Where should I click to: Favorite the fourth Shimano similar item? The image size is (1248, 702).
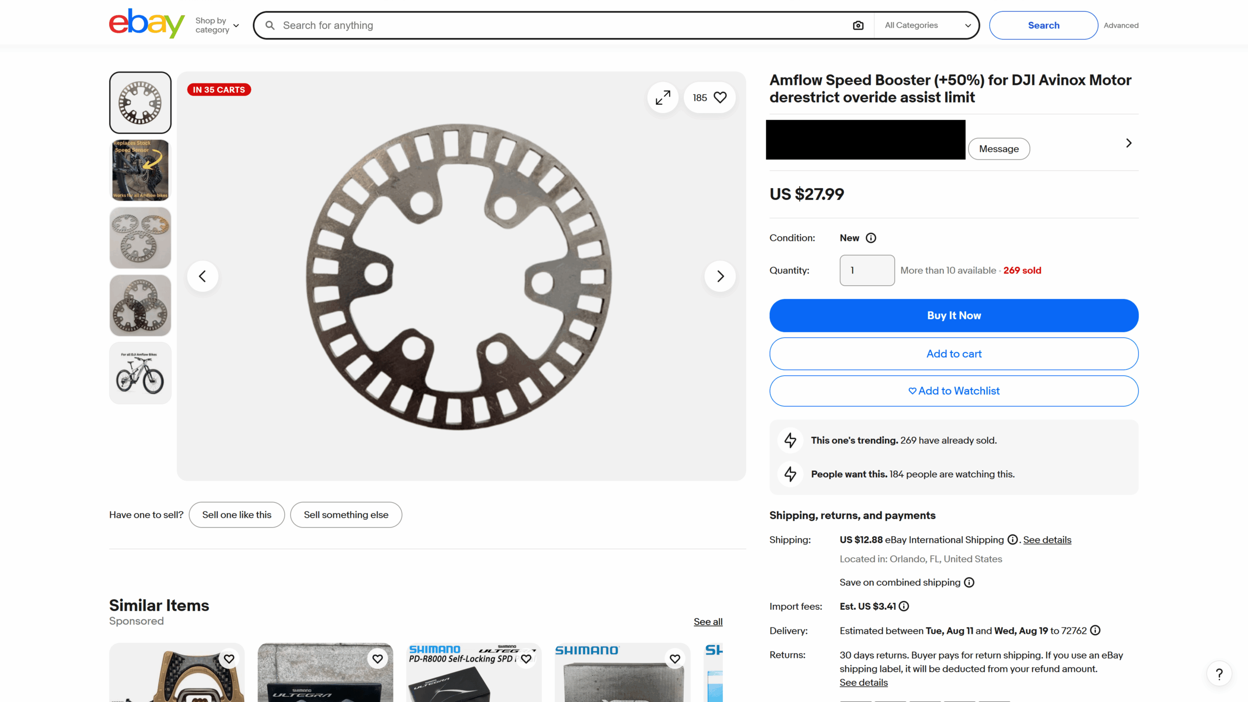675,659
